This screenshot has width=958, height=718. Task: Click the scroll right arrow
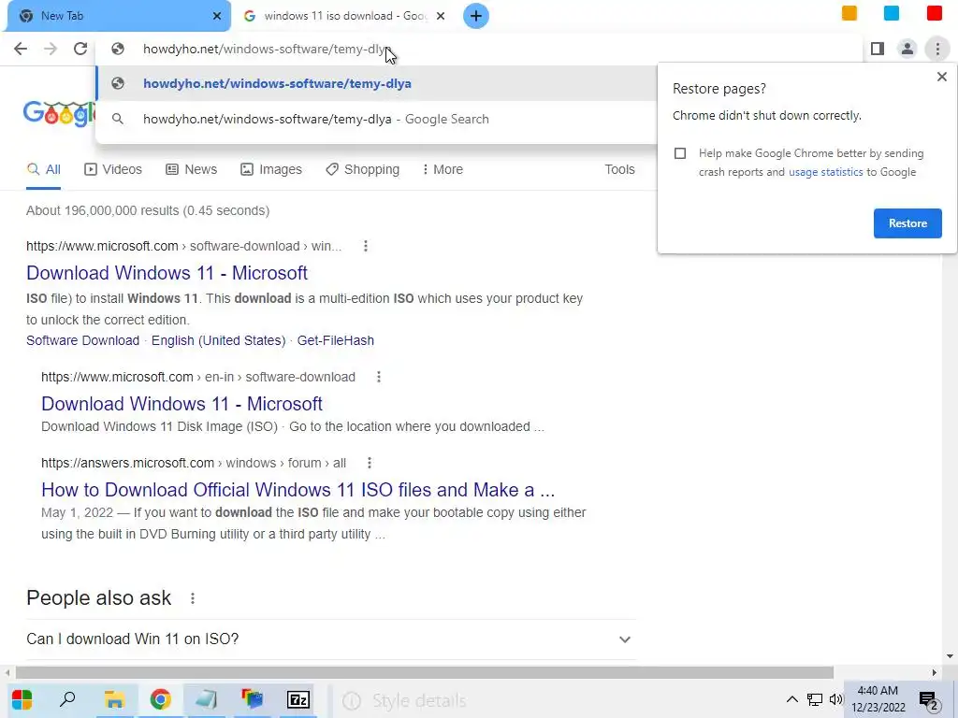coord(935,673)
